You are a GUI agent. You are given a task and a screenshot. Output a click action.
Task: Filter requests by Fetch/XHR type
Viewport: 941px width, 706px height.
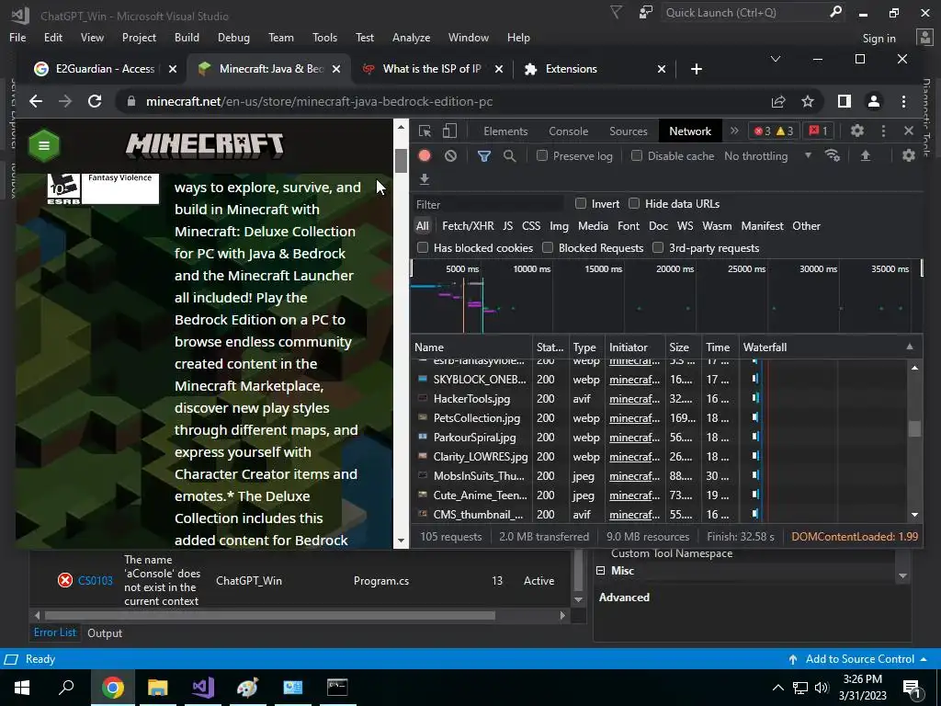tap(468, 226)
